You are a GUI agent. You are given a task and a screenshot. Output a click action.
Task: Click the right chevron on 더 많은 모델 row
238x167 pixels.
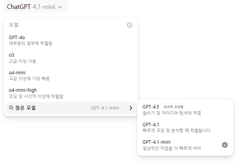131,108
